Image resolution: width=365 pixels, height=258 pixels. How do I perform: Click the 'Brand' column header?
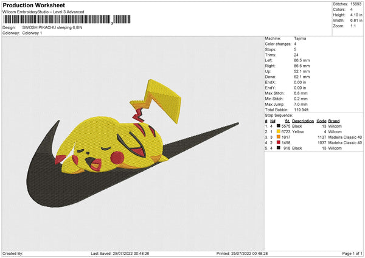coord(334,121)
